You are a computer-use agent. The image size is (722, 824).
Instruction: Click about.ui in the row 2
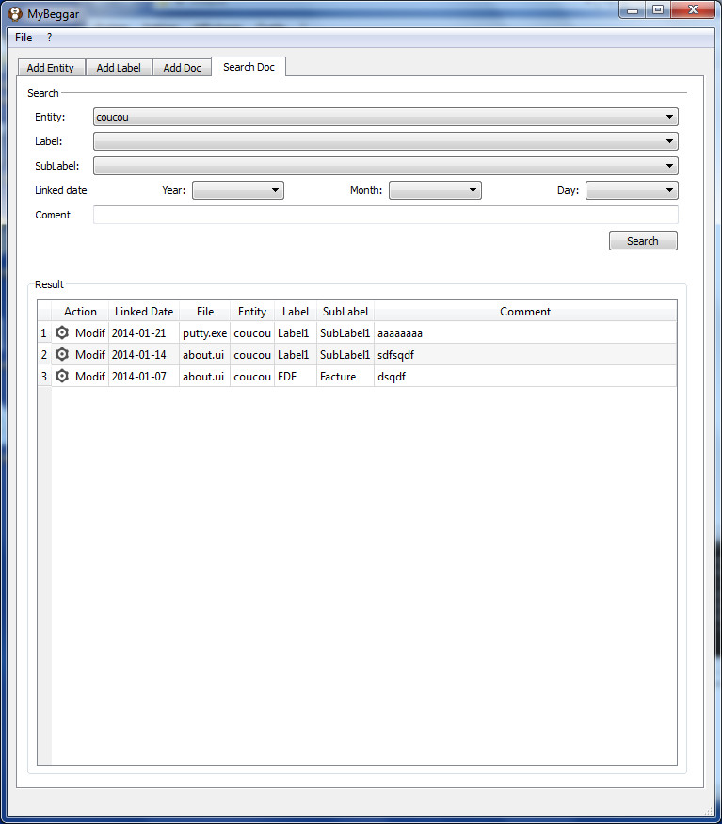205,355
